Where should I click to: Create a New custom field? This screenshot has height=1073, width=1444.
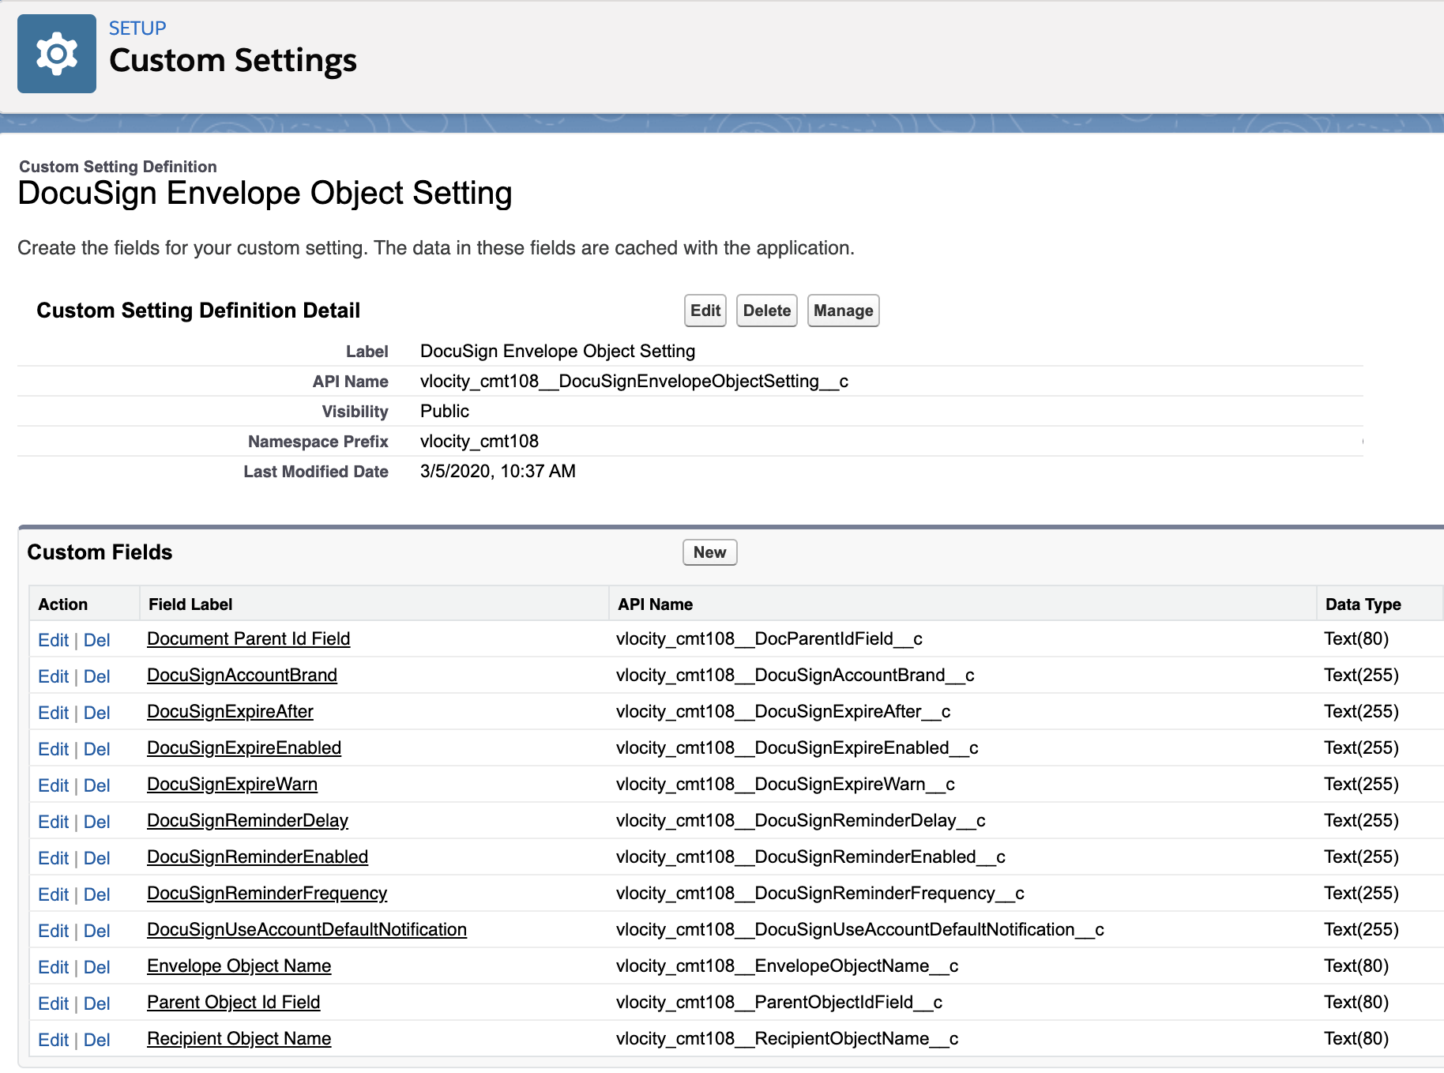[709, 552]
